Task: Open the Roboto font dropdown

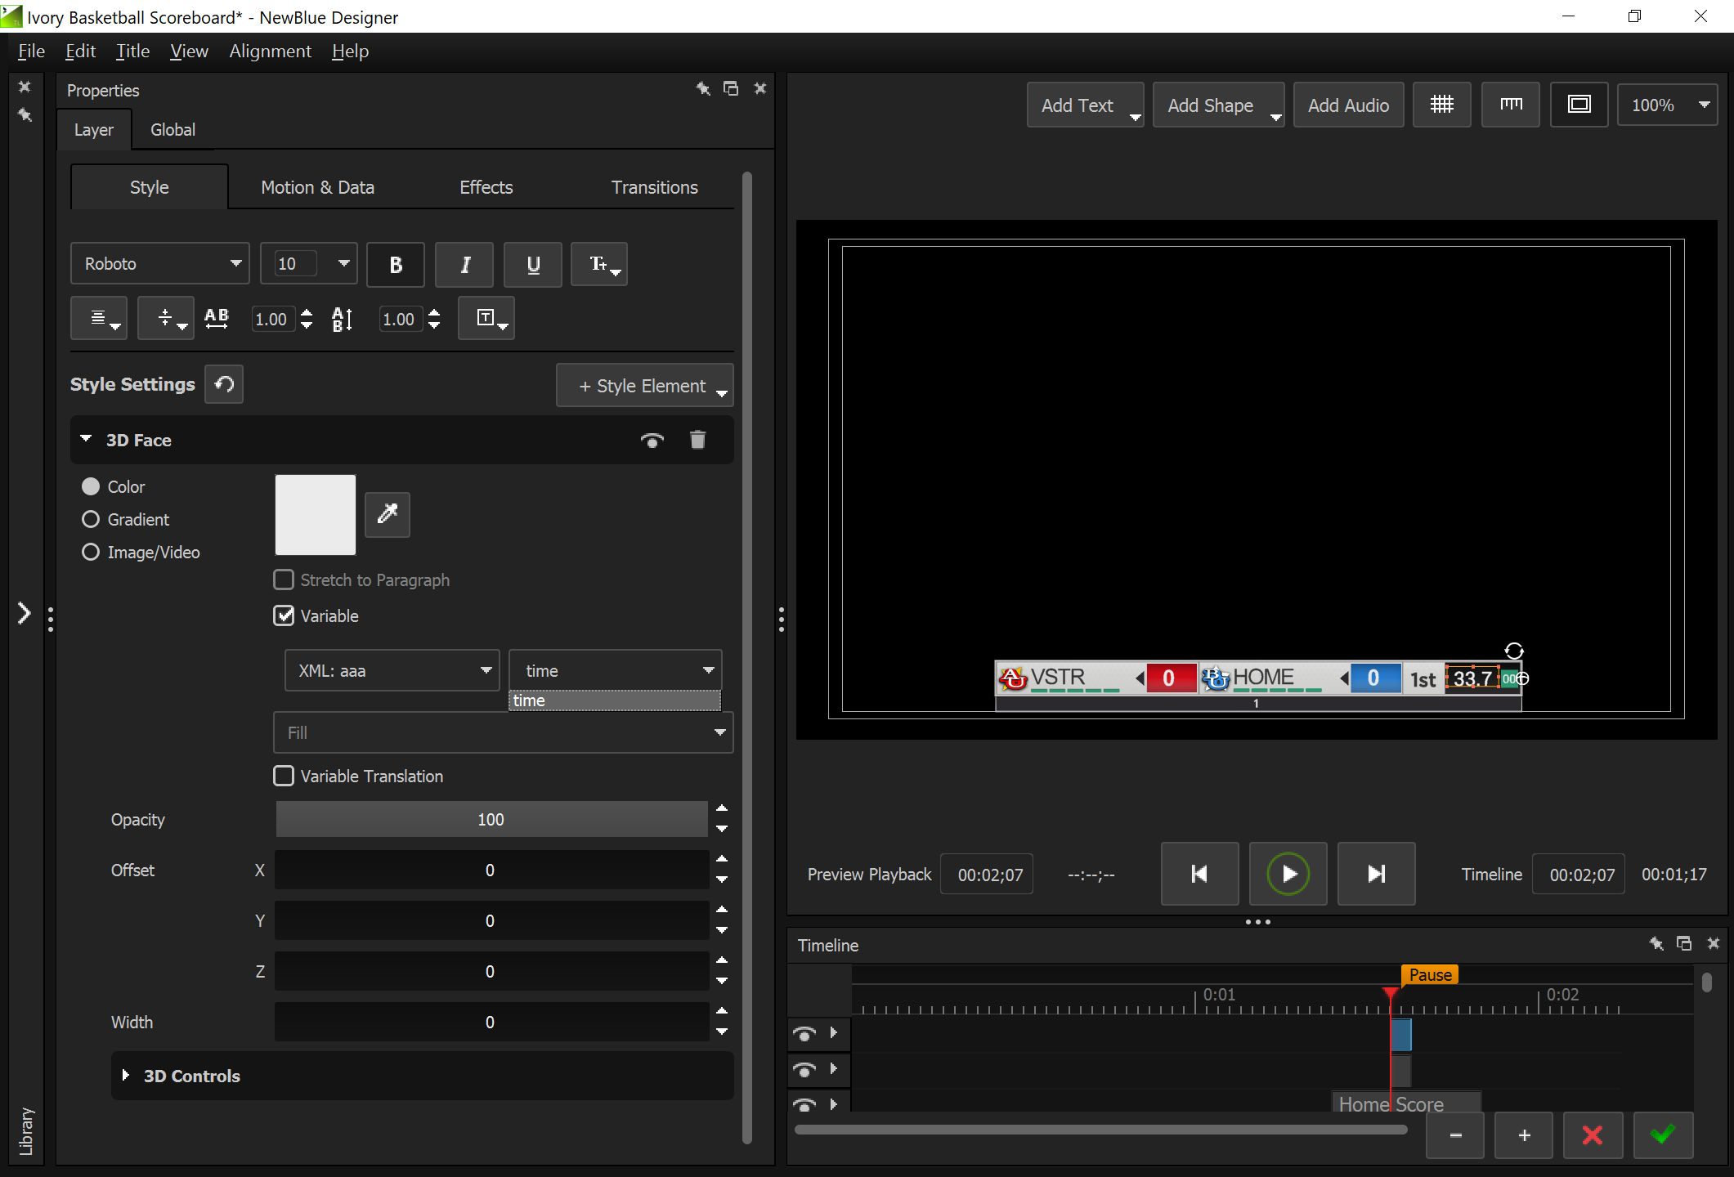Action: tap(160, 263)
